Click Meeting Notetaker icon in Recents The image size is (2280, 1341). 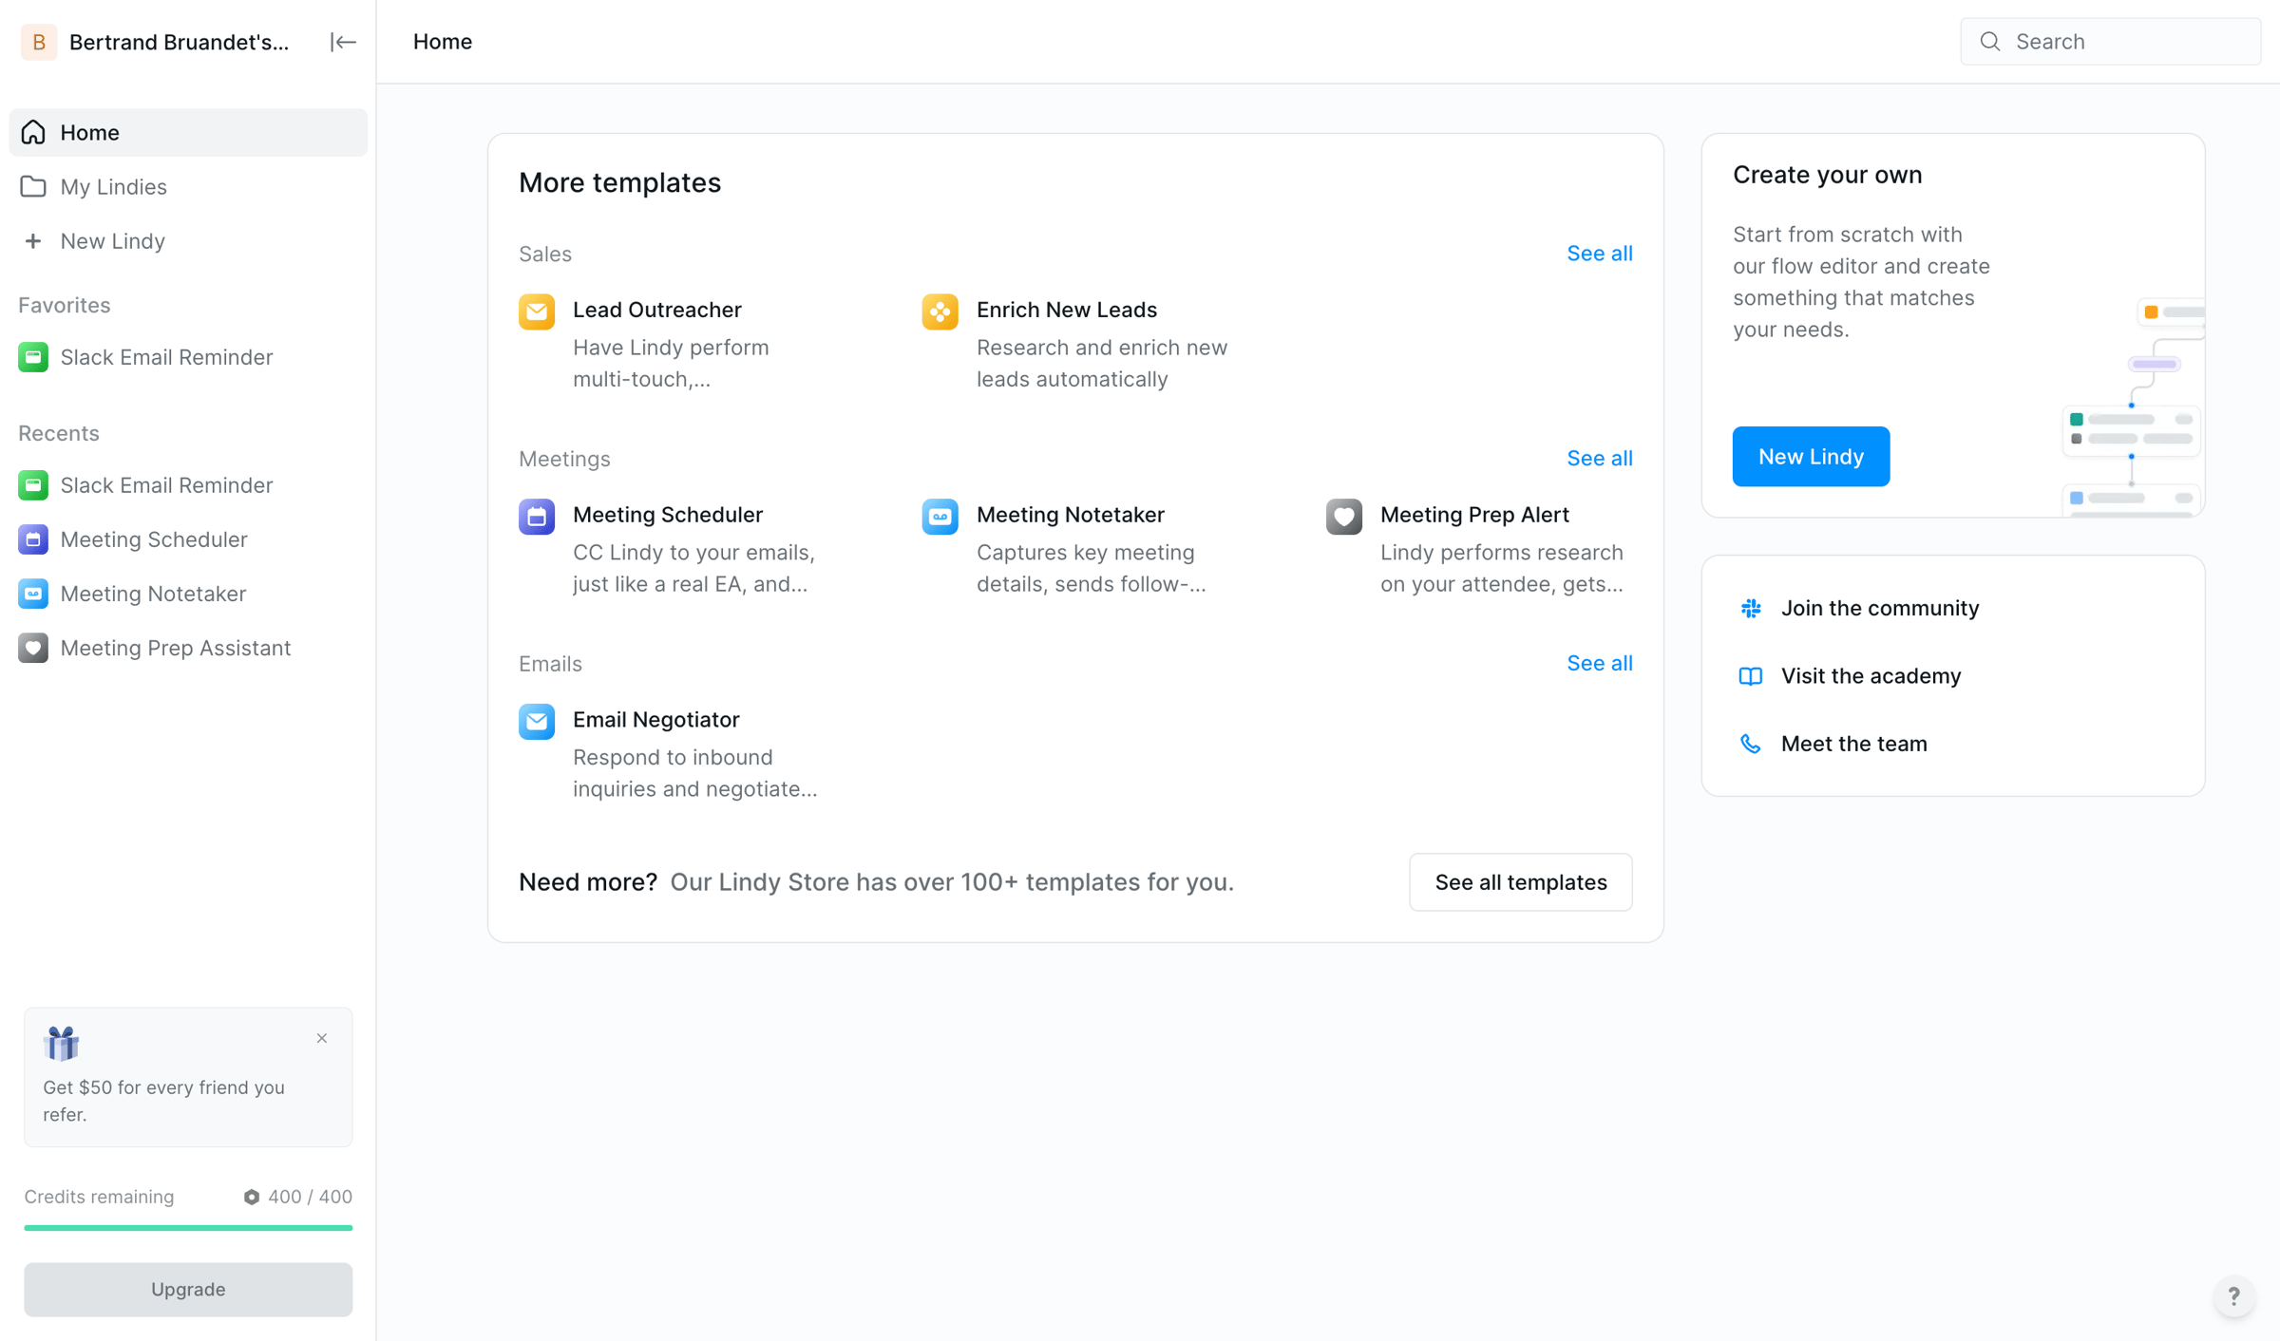click(33, 594)
